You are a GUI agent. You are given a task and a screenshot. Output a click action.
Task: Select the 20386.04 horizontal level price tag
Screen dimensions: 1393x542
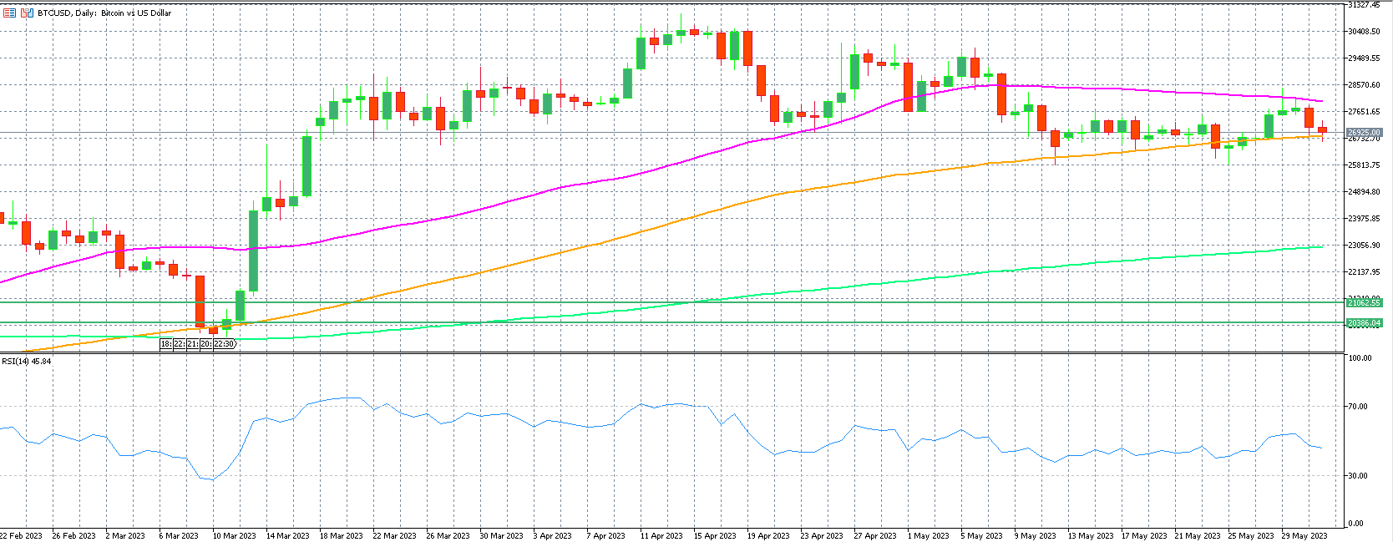pos(1364,323)
